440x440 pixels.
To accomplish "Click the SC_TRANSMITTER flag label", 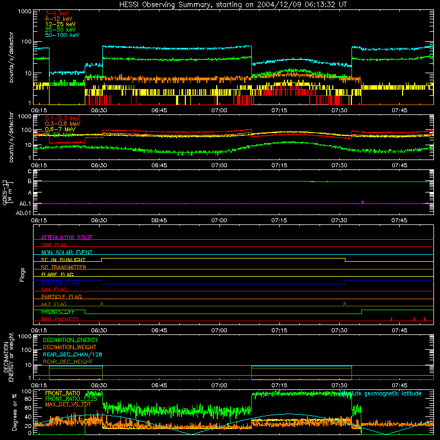I will coord(63,267).
